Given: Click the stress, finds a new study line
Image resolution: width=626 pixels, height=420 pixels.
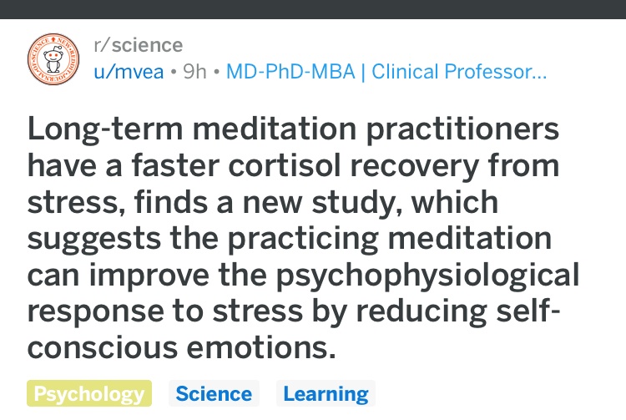Looking at the screenshot, I should click(263, 202).
